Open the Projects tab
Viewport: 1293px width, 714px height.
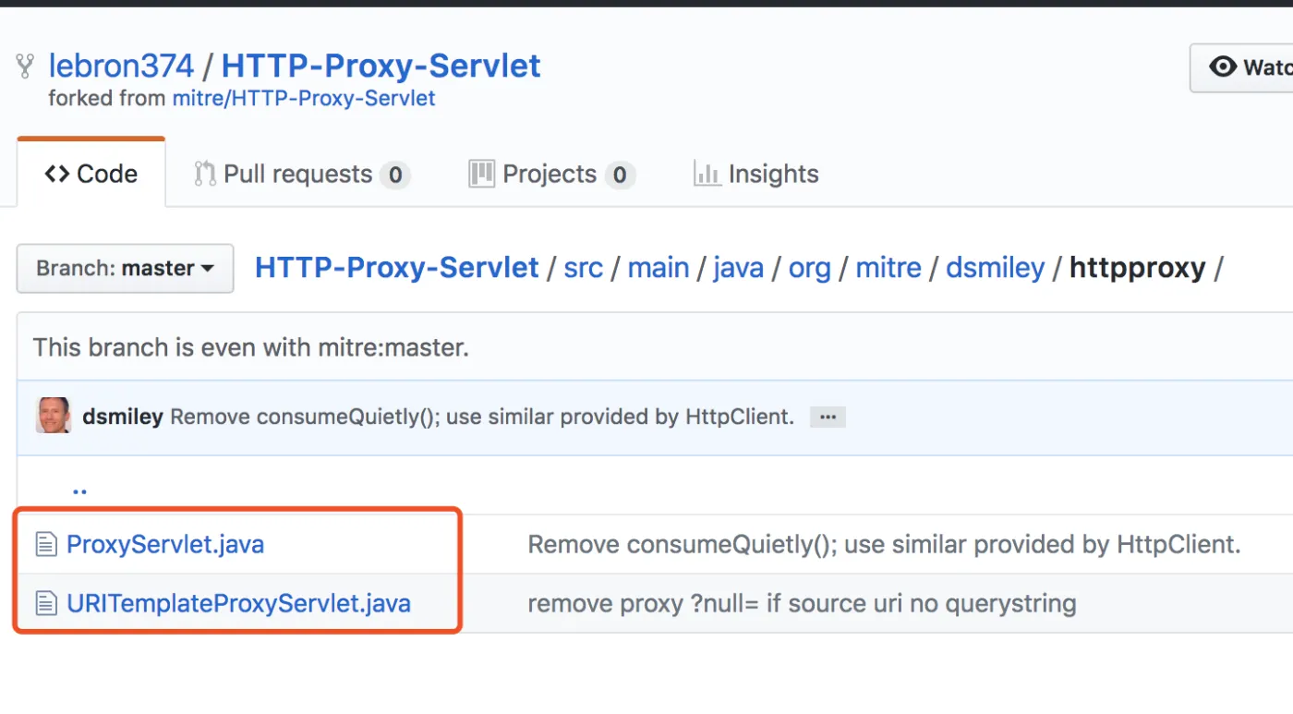pos(551,174)
